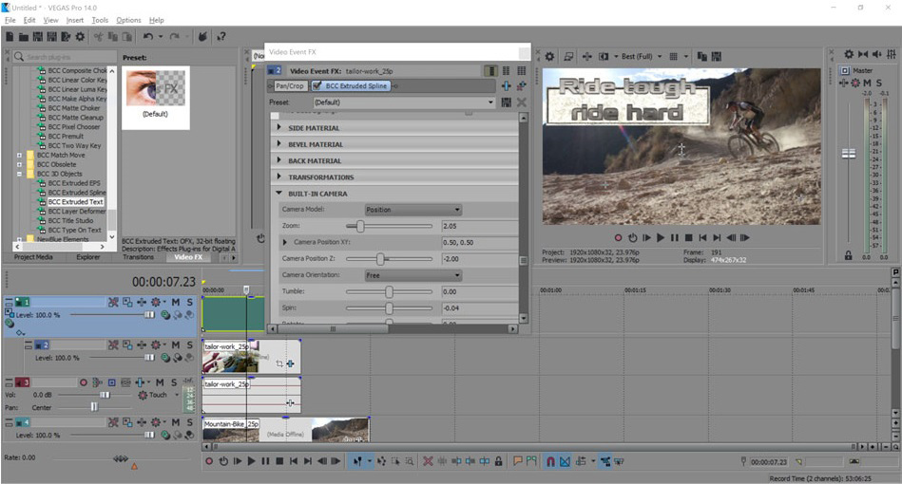This screenshot has height=484, width=902.
Task: Select BCC Title Studio plug-in
Action: coord(70,220)
